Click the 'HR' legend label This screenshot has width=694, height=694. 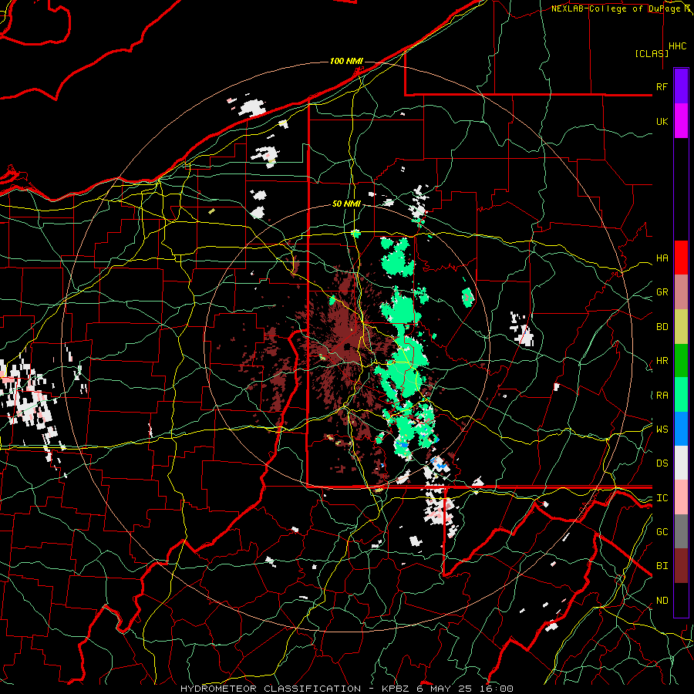point(662,361)
